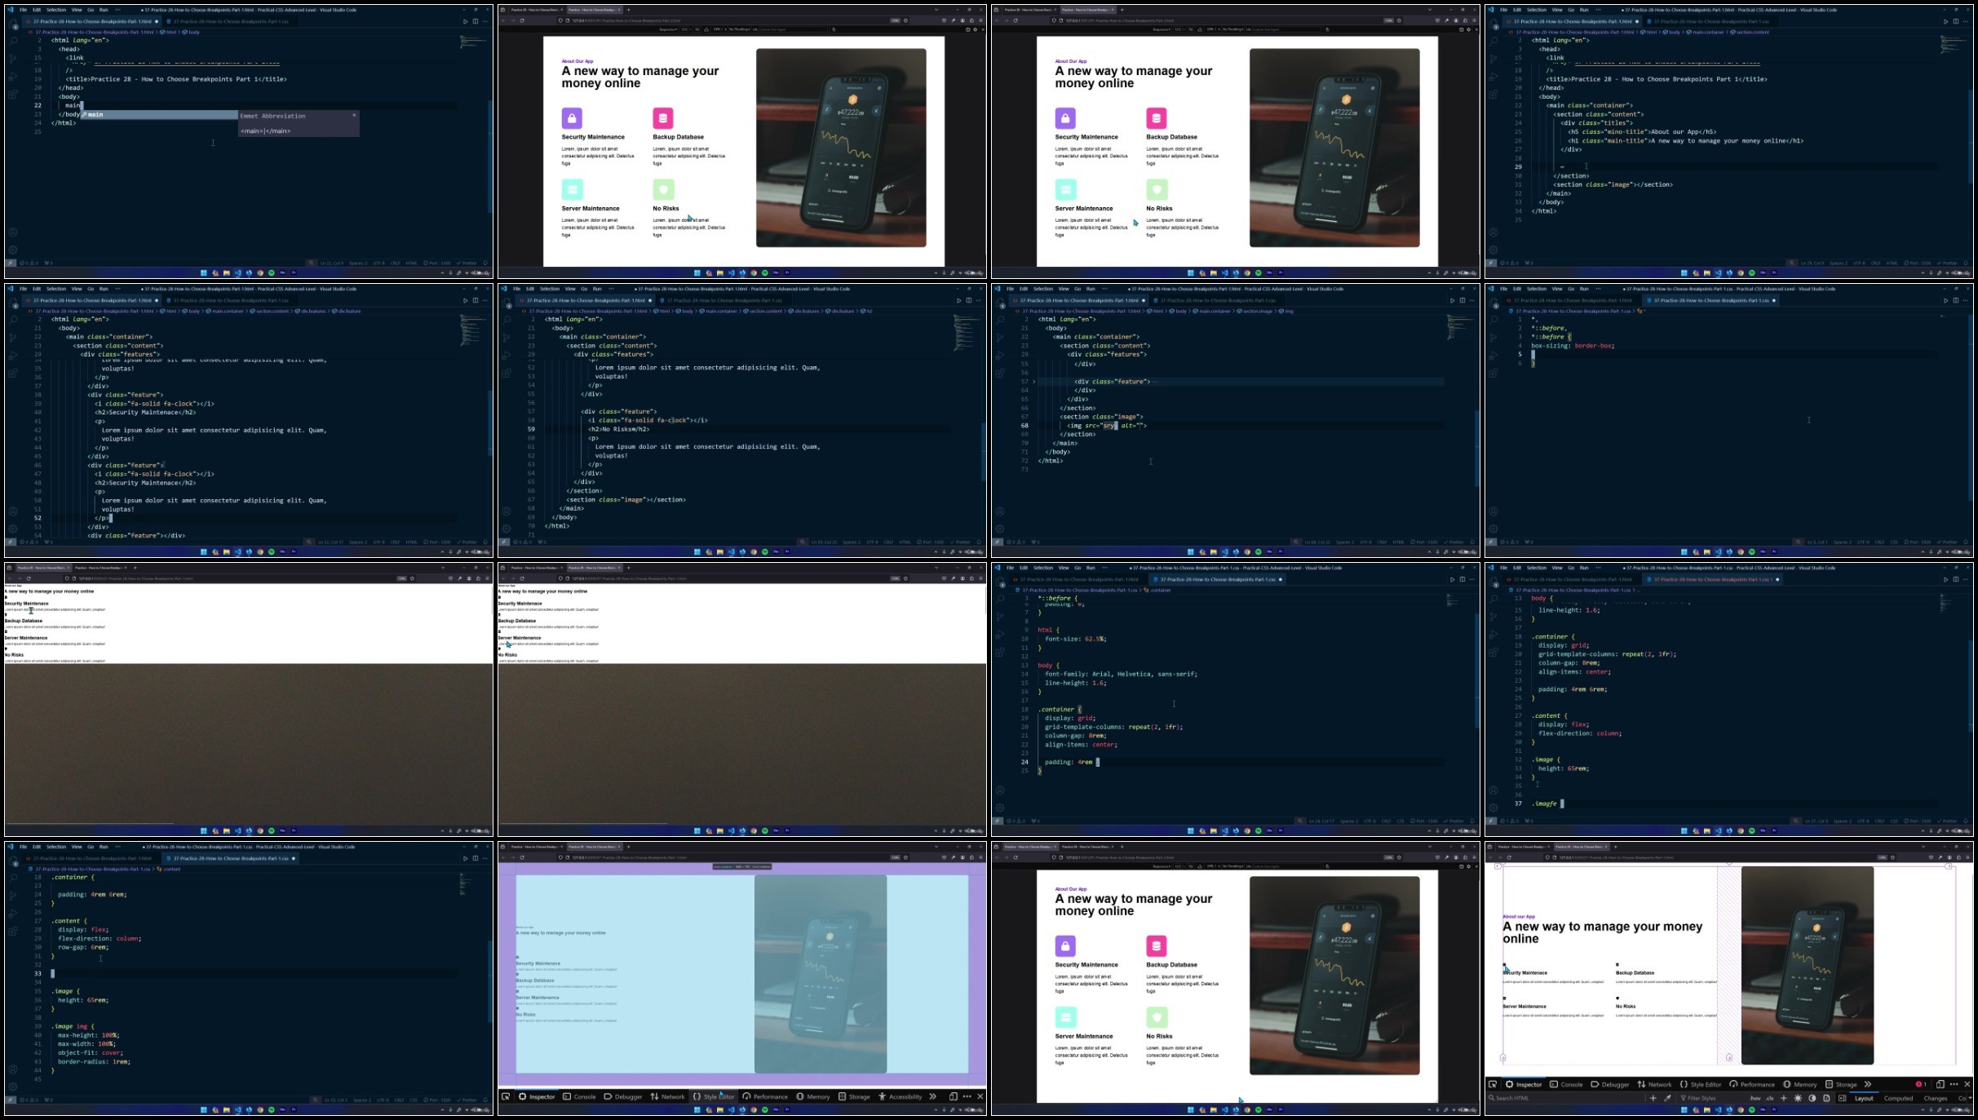Open more menu items '...' in Emmet Abbreviation frame
This screenshot has width=1978, height=1120.
tap(118, 10)
